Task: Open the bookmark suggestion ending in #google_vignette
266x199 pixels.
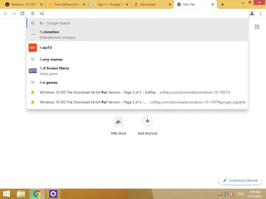Action: (137, 102)
